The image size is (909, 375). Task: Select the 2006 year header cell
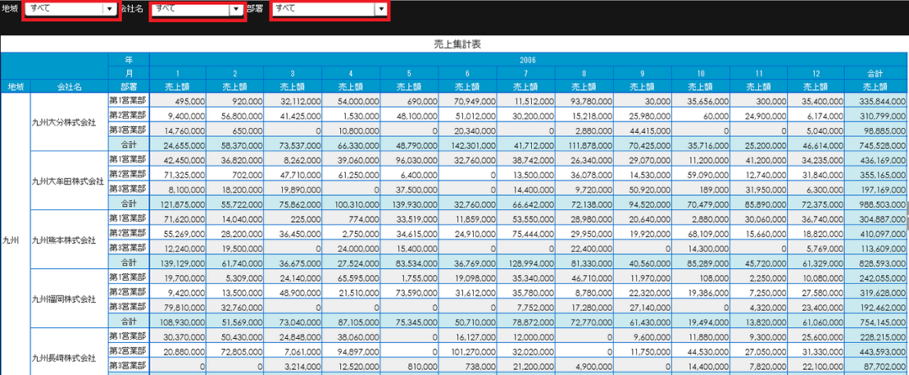tap(528, 60)
